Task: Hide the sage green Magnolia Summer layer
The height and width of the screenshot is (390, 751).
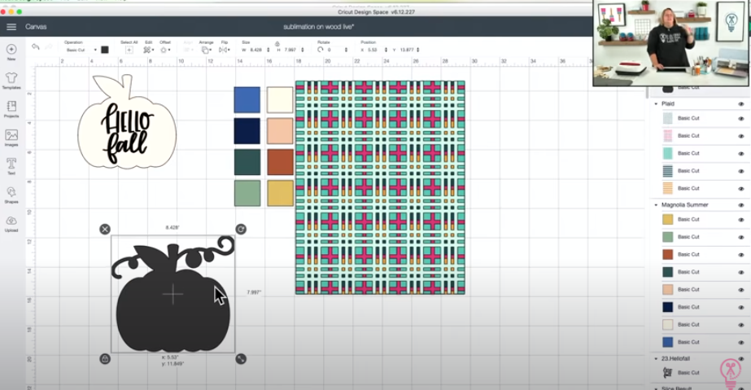Action: click(741, 237)
